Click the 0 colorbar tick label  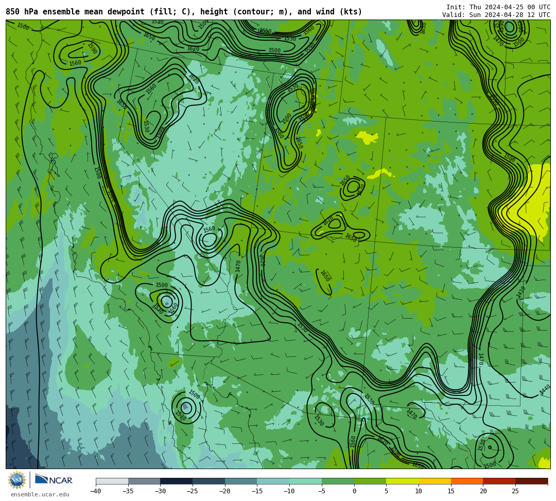[354, 491]
